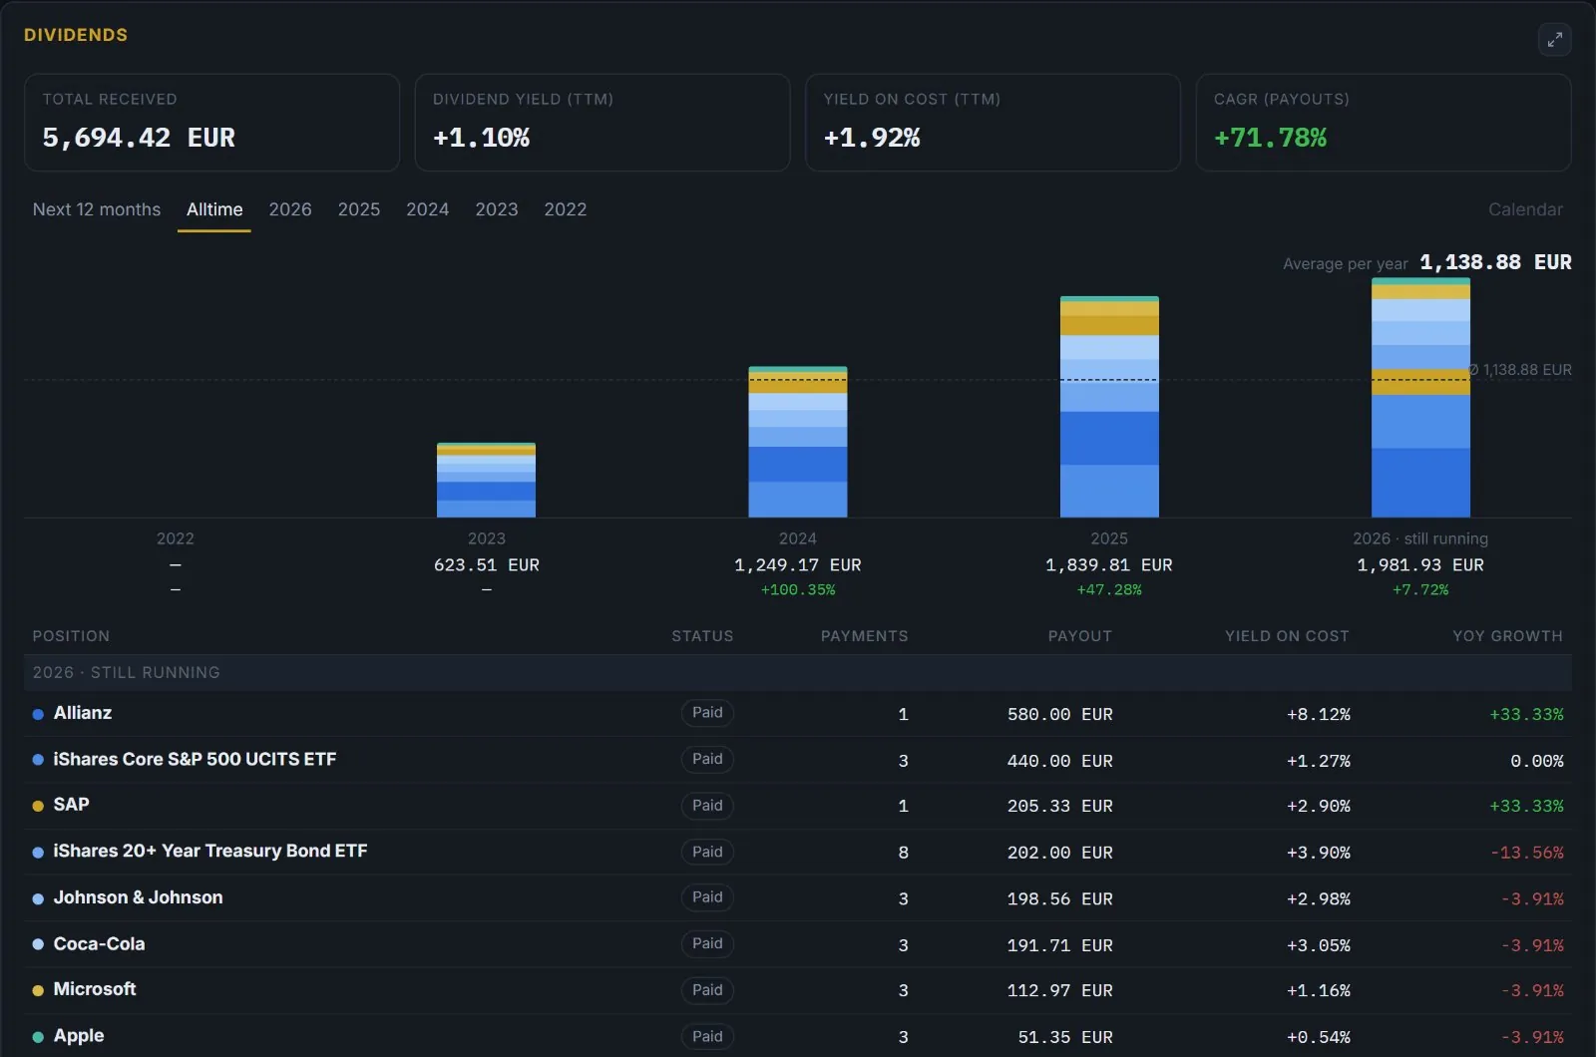Sort by YoY Growth header
The width and height of the screenshot is (1596, 1057).
[1507, 636]
